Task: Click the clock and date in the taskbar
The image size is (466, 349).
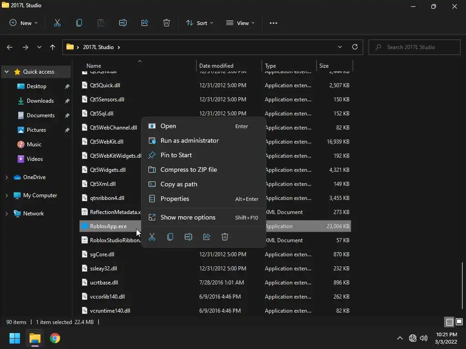Action: pyautogui.click(x=446, y=338)
